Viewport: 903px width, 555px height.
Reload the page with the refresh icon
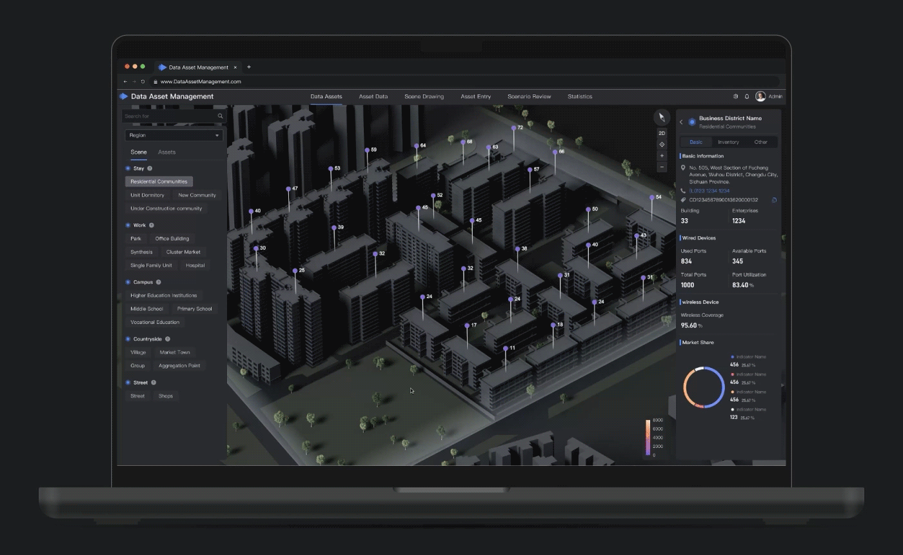coord(143,81)
